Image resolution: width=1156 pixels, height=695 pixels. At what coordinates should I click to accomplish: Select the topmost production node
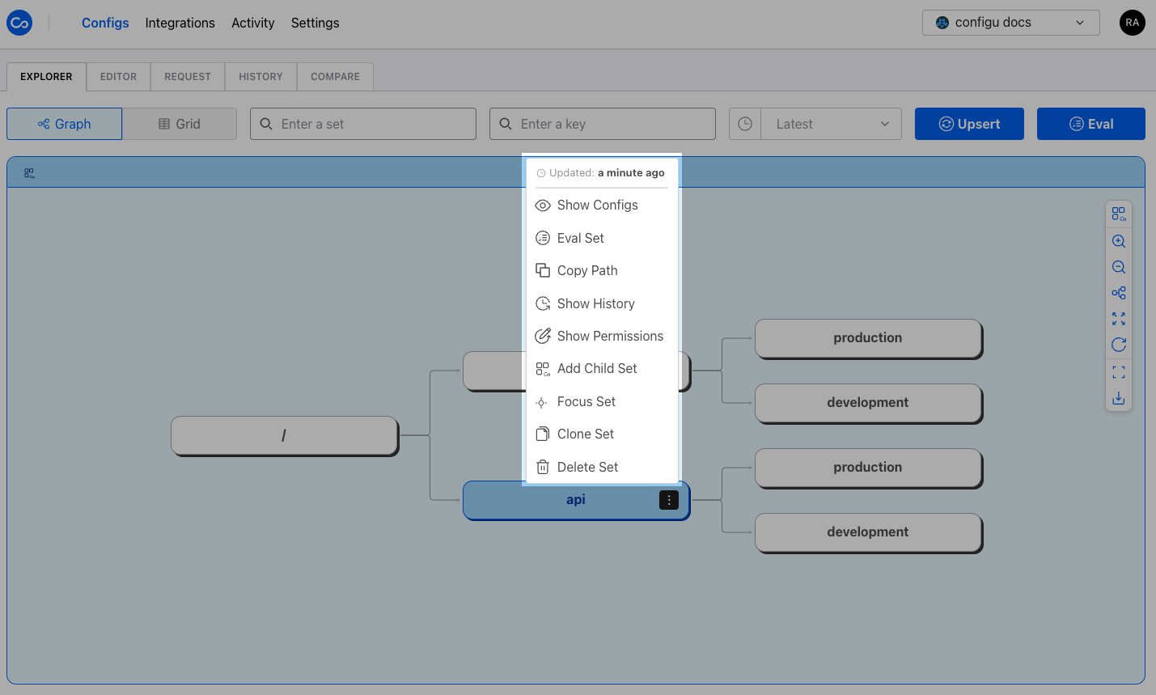click(x=868, y=338)
